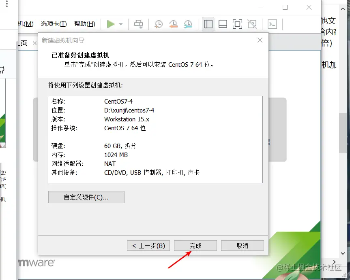Viewport: 350px width, 280px height.
Task: Take a snapshot with the clock-plus icon
Action: click(x=159, y=24)
